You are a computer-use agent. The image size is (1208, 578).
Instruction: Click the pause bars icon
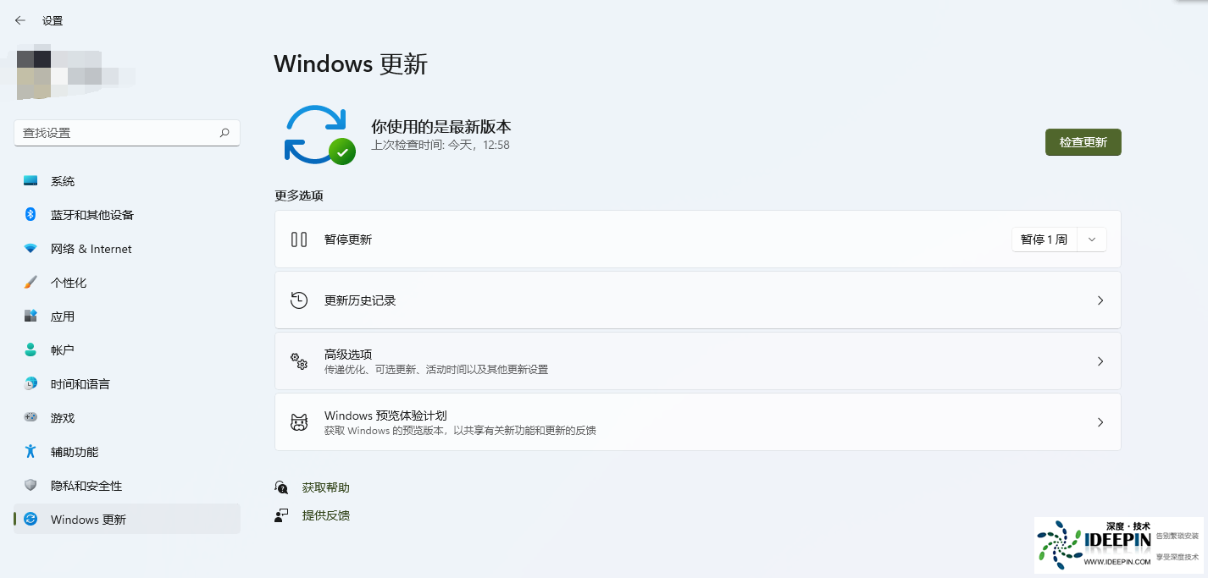tap(299, 239)
